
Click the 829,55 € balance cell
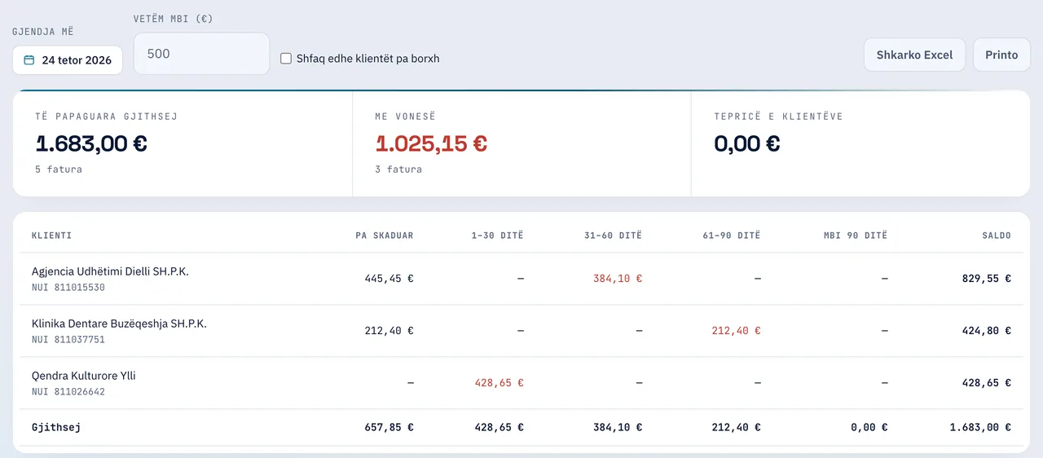pyautogui.click(x=987, y=279)
